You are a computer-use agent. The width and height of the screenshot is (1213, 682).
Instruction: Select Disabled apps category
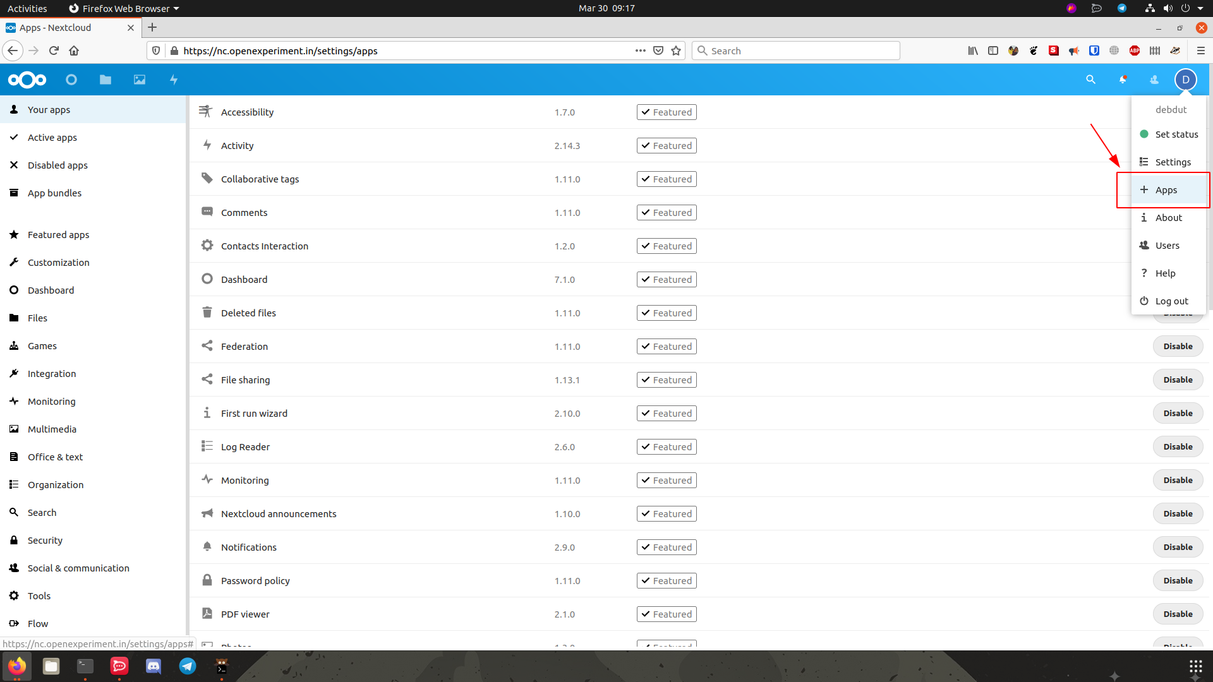click(x=93, y=165)
